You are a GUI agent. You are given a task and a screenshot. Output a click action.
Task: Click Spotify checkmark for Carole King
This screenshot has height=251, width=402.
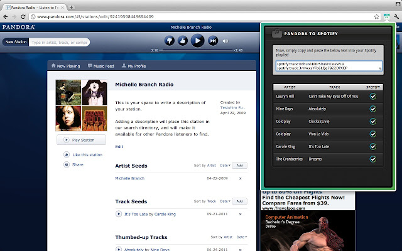coord(372,146)
